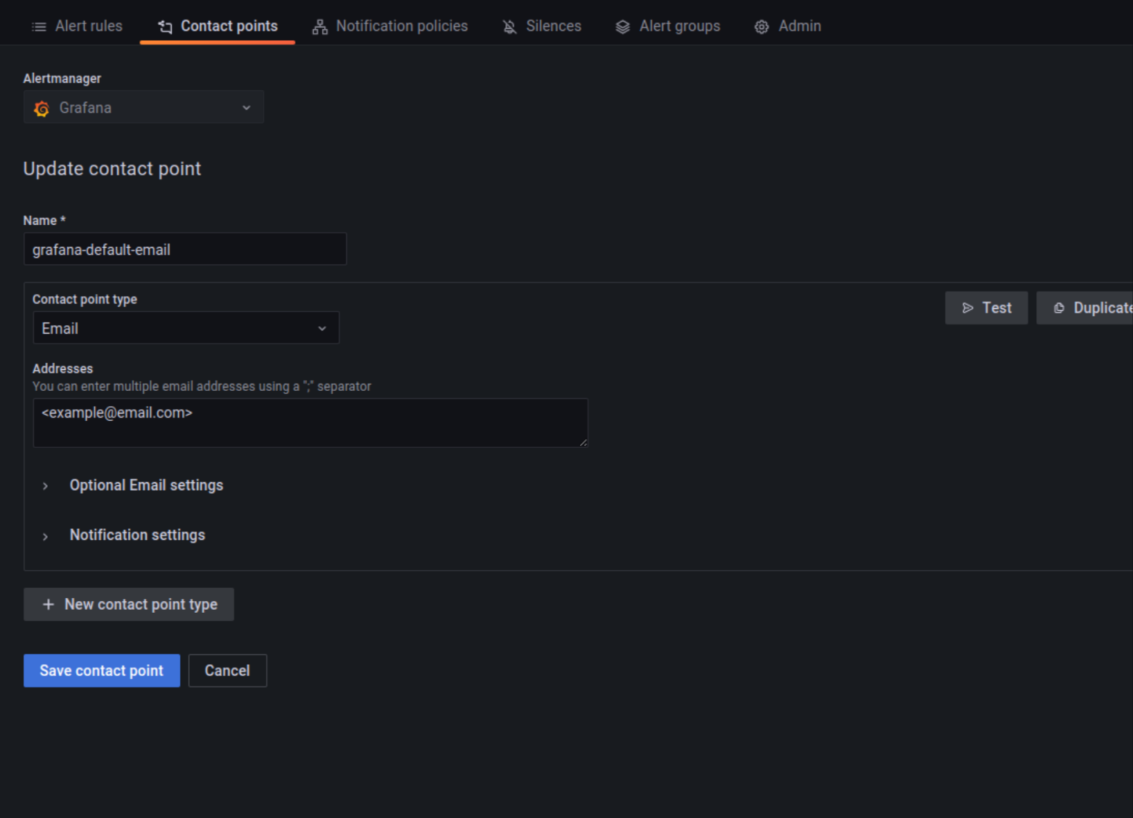Click the Name * field label

[44, 220]
